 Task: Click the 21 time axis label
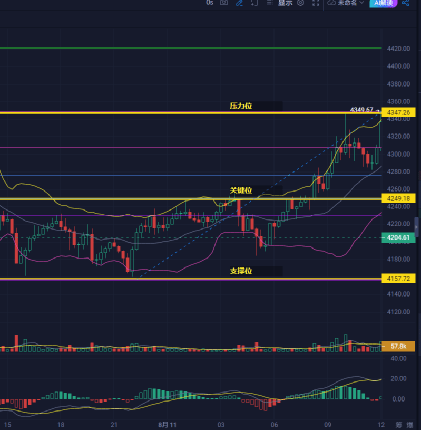(x=114, y=425)
